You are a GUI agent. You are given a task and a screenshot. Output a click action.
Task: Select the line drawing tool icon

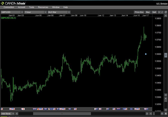click(x=162, y=12)
